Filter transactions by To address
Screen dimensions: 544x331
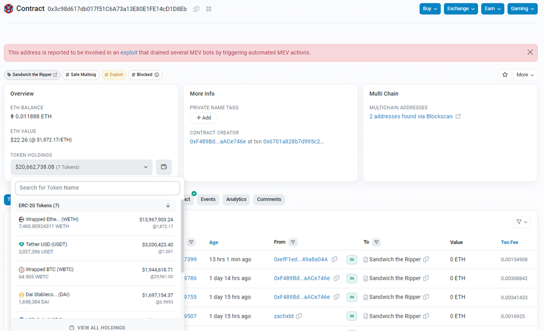[x=376, y=242]
